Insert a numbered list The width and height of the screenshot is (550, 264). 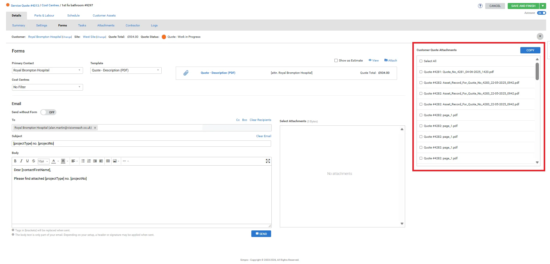click(x=89, y=161)
